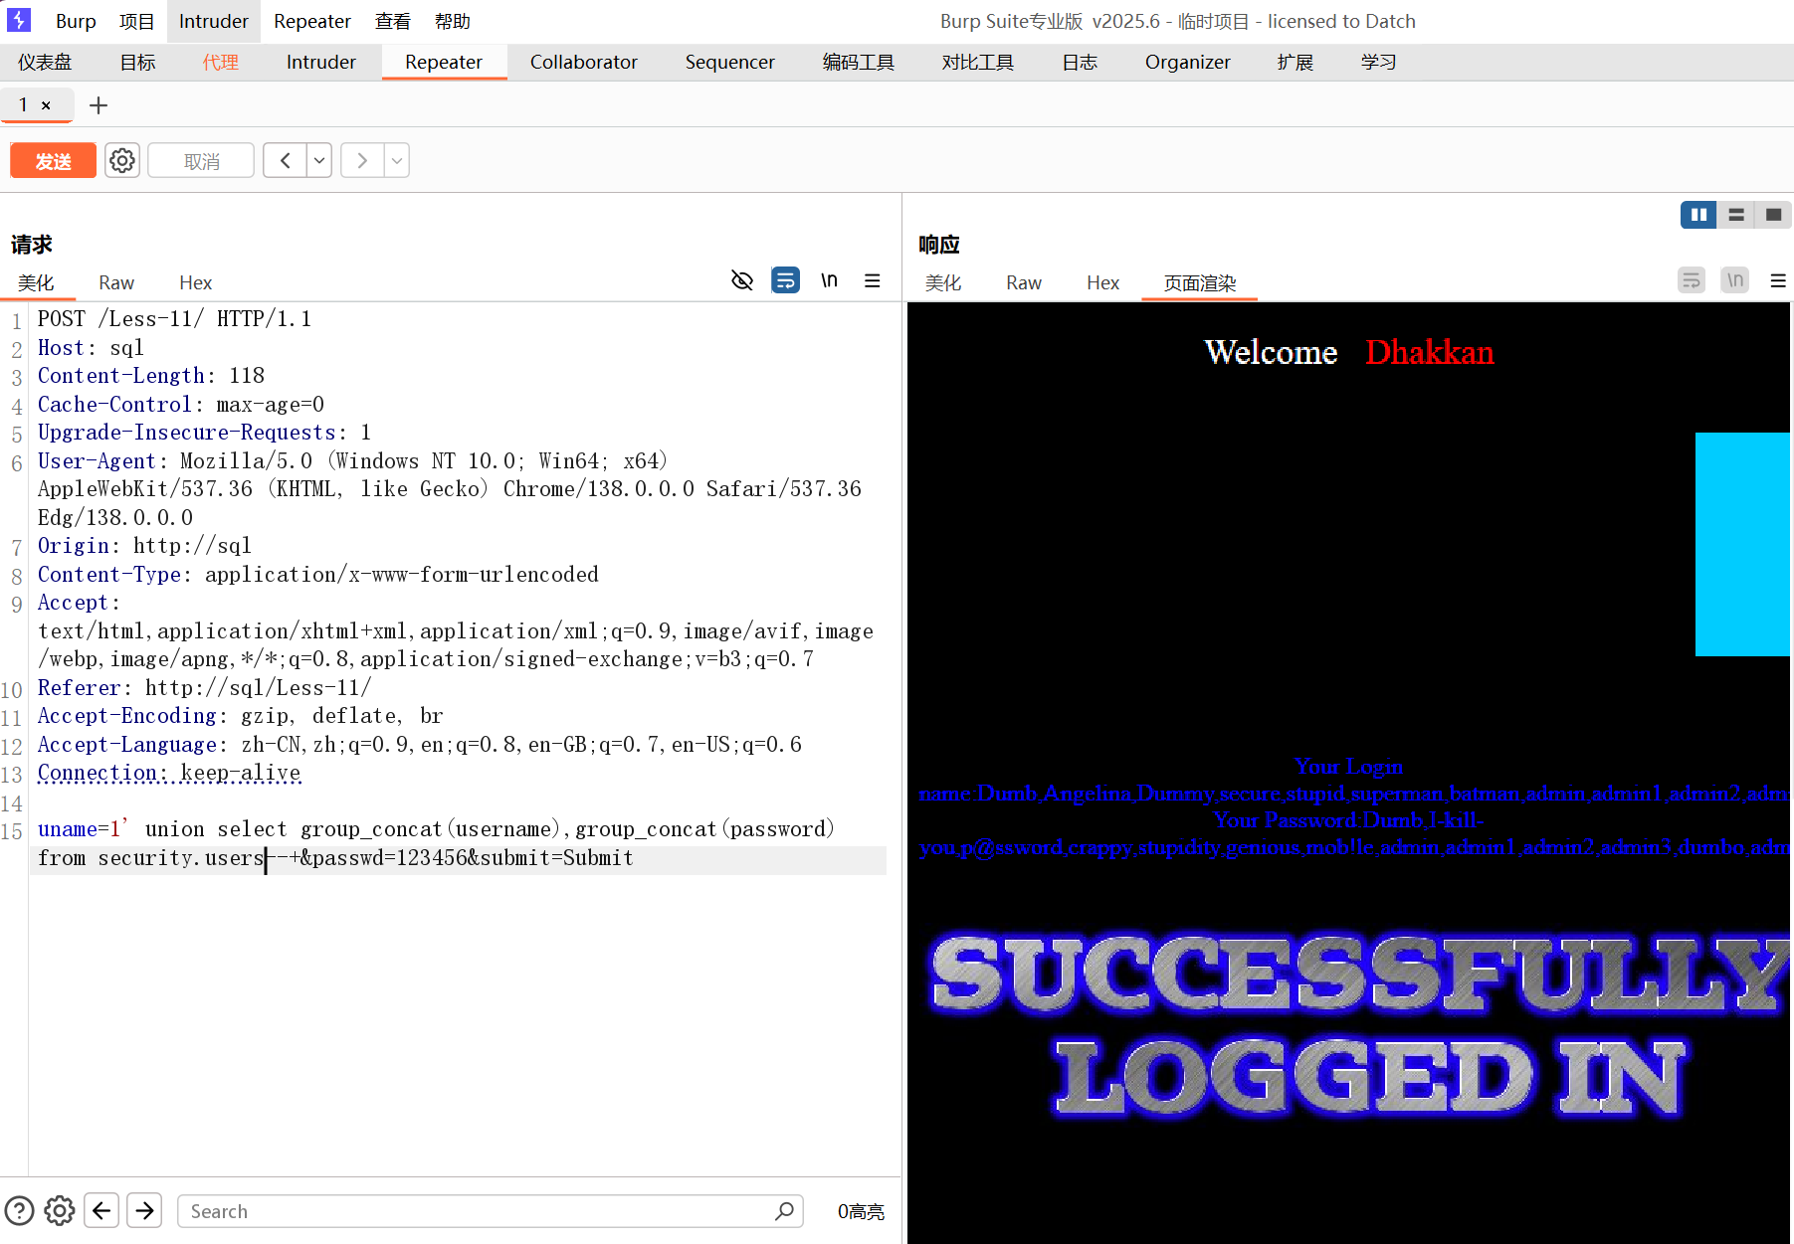The height and width of the screenshot is (1244, 1794).
Task: Switch to Organizer tab
Action: [x=1187, y=62]
